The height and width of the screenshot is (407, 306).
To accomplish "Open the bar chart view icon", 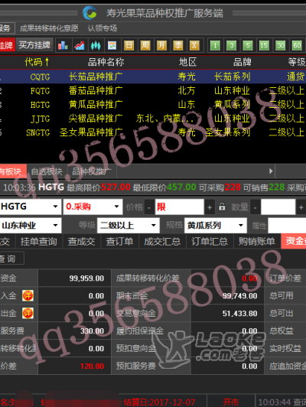I will pos(63,45).
